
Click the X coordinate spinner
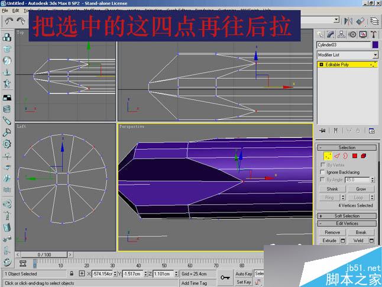115,273
